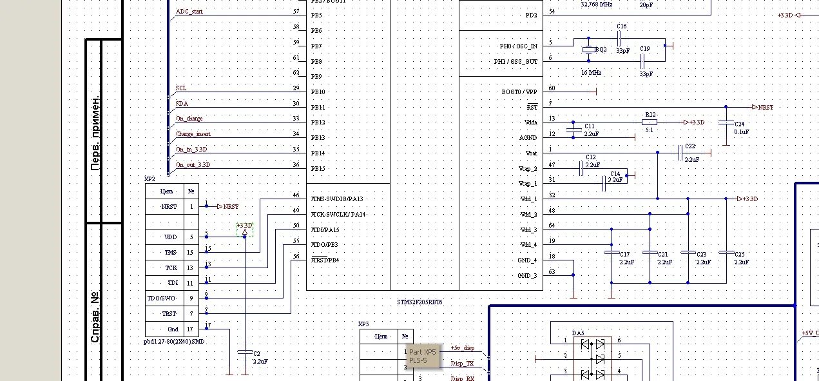Click the NRST label beside XP2 pin 1
819x381 pixels.
coord(227,206)
